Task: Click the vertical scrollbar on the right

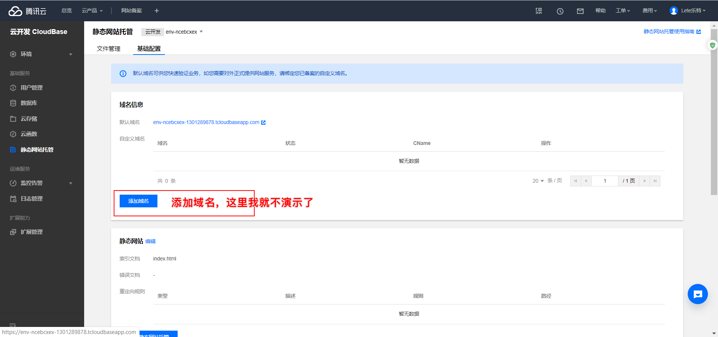Action: pos(714,112)
